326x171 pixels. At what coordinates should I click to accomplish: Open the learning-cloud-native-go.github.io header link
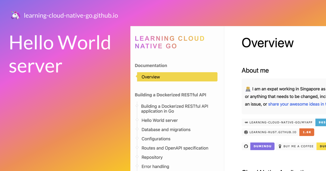pyautogui.click(x=71, y=15)
